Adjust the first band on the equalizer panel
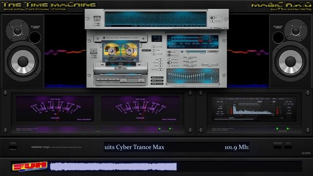The image size is (313, 176). [x=169, y=74]
